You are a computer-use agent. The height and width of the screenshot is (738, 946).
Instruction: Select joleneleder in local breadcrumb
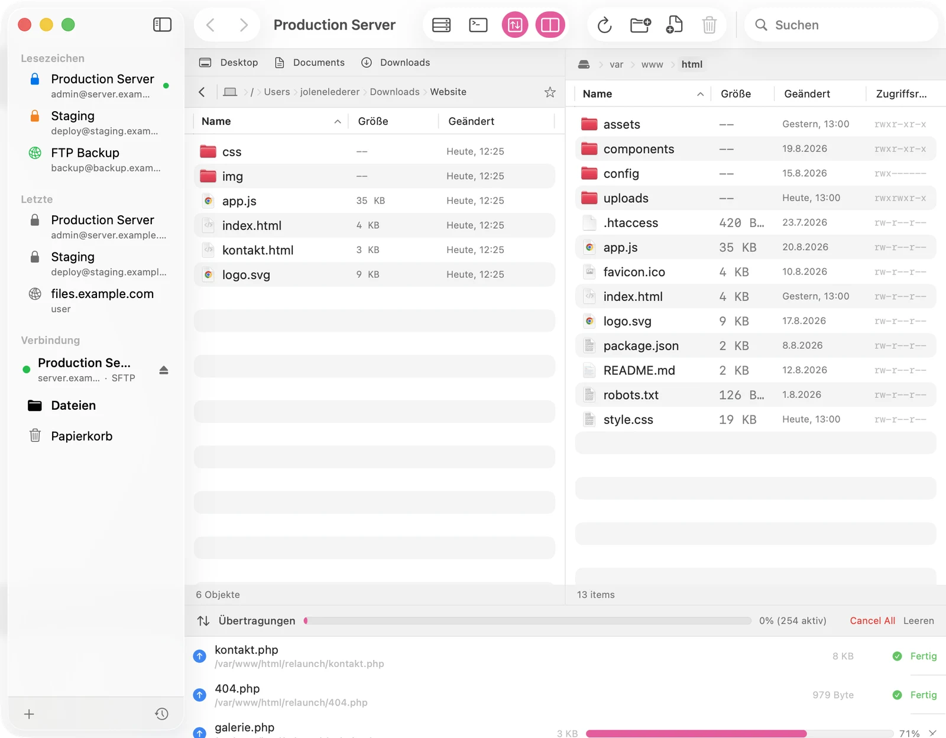pyautogui.click(x=330, y=92)
